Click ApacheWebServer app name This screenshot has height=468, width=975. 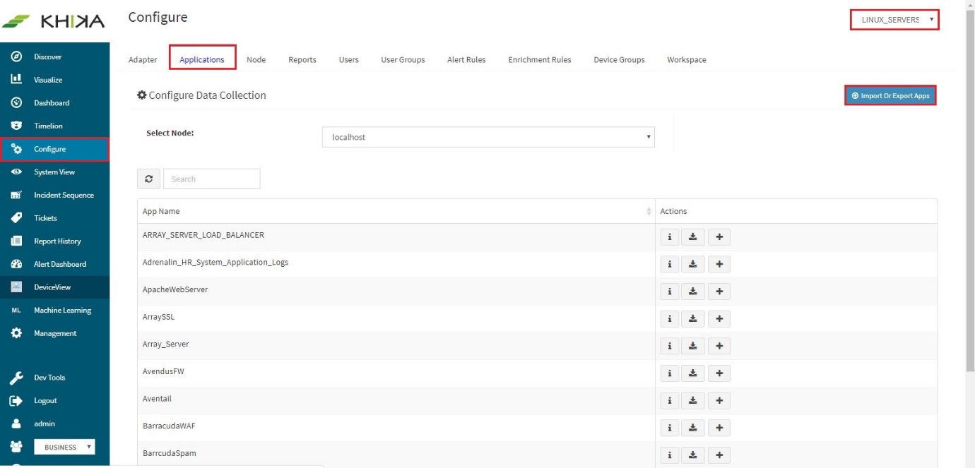click(175, 289)
